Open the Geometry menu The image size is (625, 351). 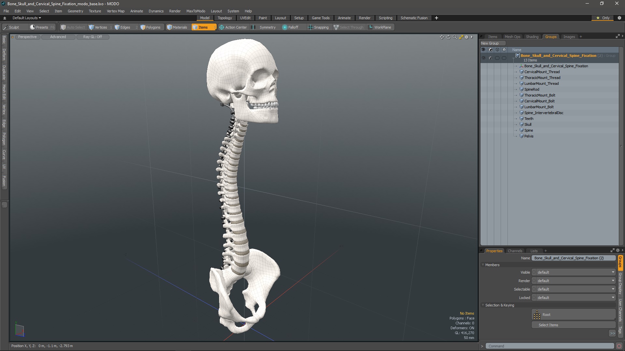pos(75,11)
